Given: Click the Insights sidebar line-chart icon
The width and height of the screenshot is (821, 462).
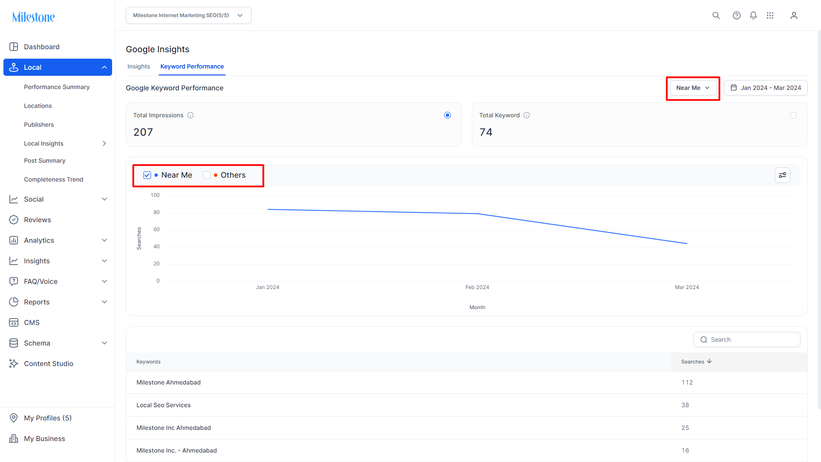Looking at the screenshot, I should tap(14, 261).
